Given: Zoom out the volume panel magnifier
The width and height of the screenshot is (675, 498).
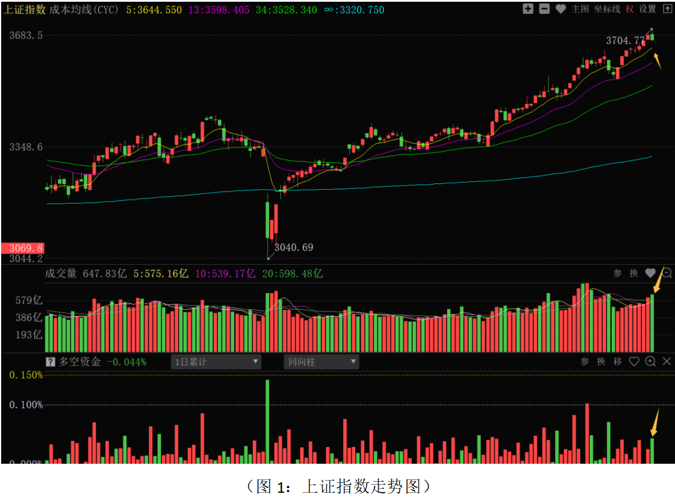Looking at the screenshot, I should click(667, 273).
